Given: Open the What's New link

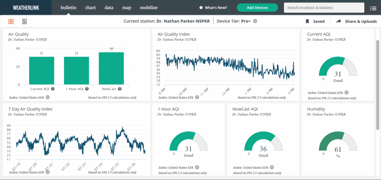Looking at the screenshot, I should tap(213, 7).
